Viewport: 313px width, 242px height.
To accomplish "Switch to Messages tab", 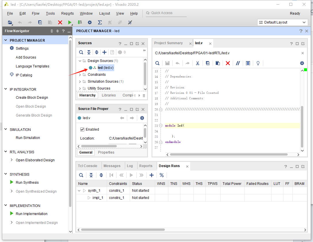I will (x=112, y=166).
